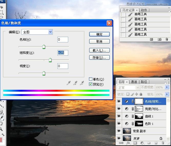Create new snapshot in History panel
Viewport: 171px width, 146px height.
(x=159, y=39)
